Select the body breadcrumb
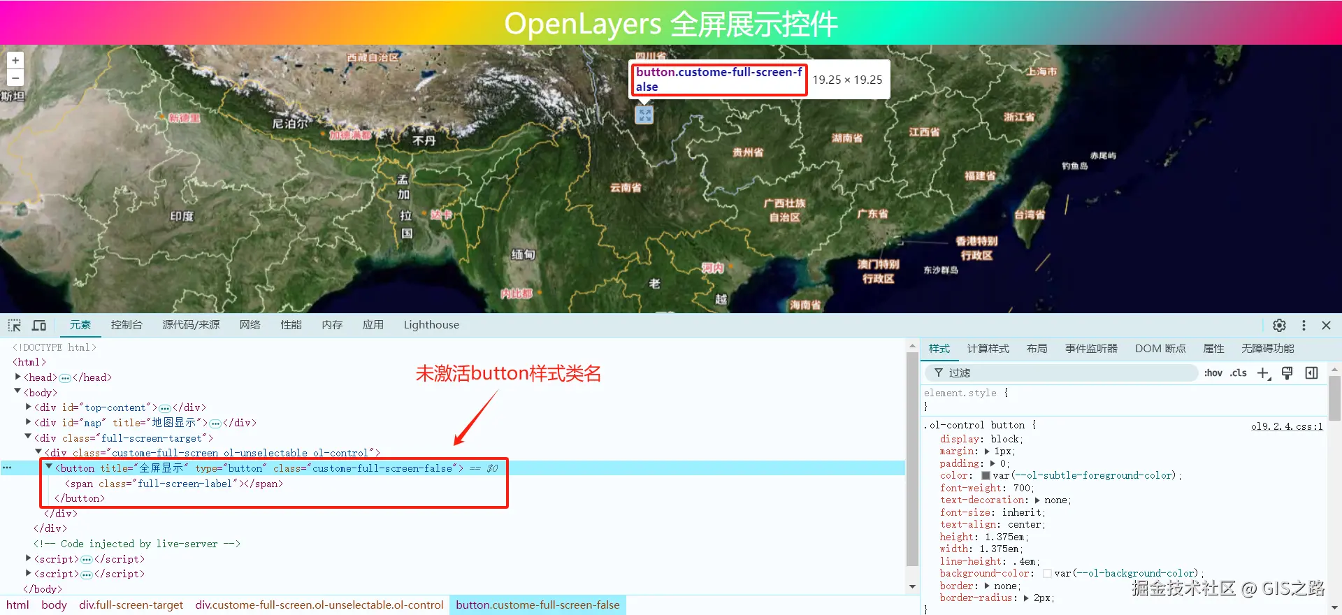1342x615 pixels. (x=54, y=605)
